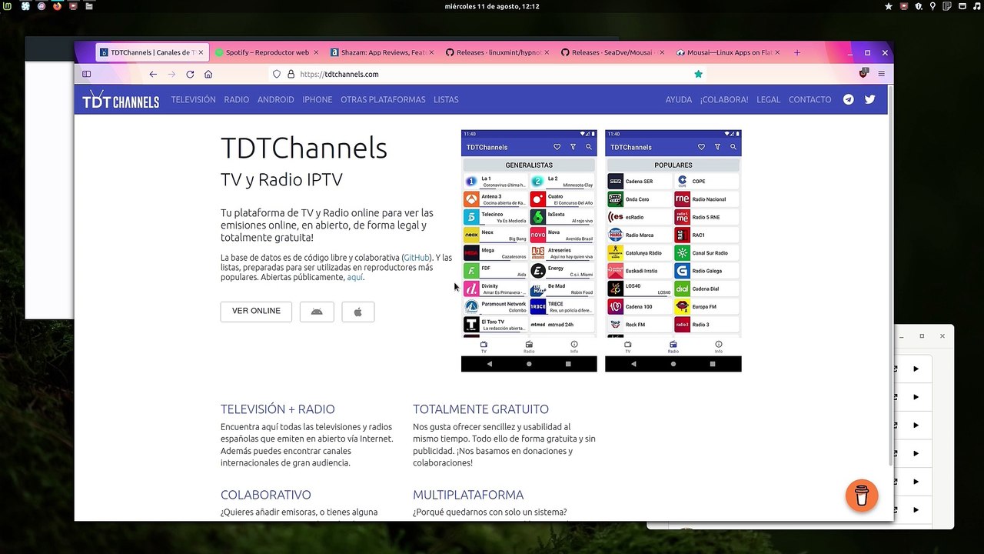Screen dimensions: 984x554
Task: Go back to the previous page
Action: coord(153,74)
